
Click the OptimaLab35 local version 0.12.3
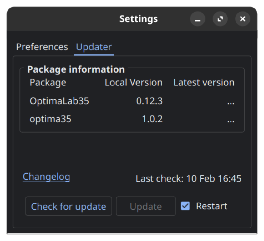pyautogui.click(x=149, y=101)
